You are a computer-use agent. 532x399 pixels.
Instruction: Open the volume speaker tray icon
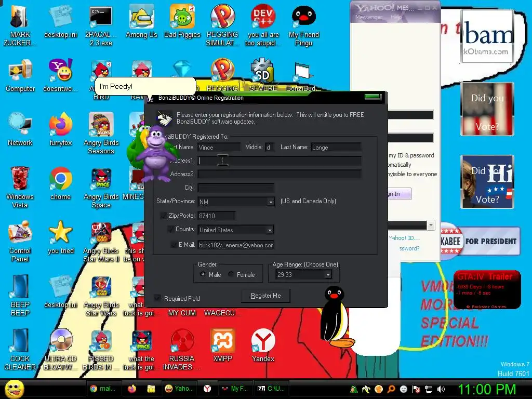pyautogui.click(x=441, y=389)
